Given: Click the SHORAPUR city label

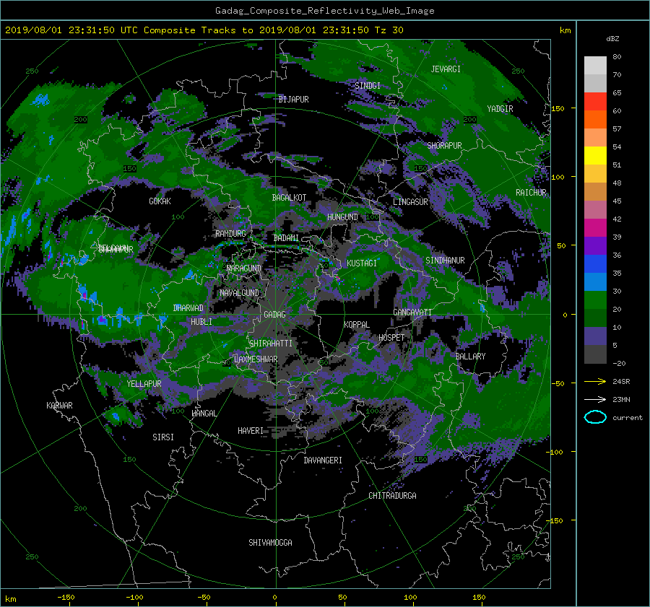Looking at the screenshot, I should 444,145.
